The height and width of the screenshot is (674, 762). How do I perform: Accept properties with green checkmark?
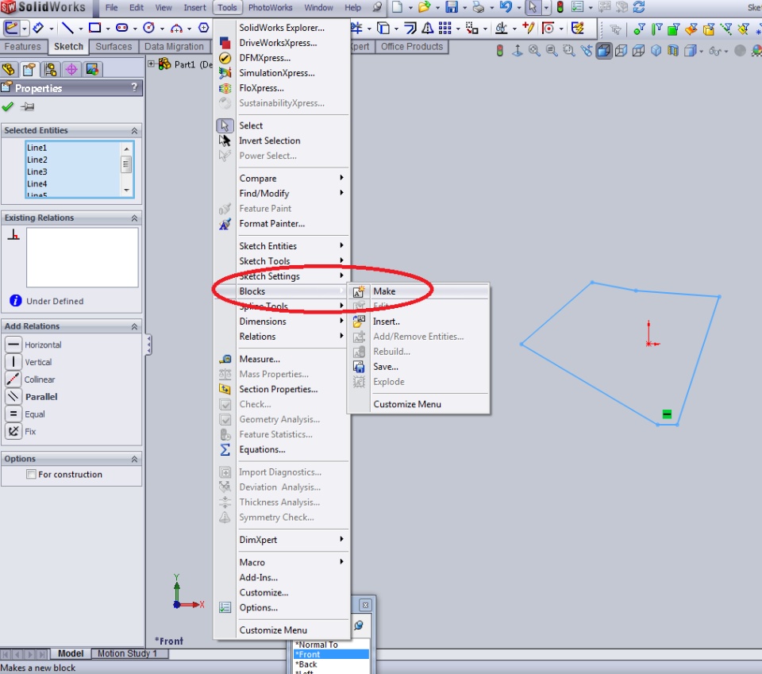[8, 106]
